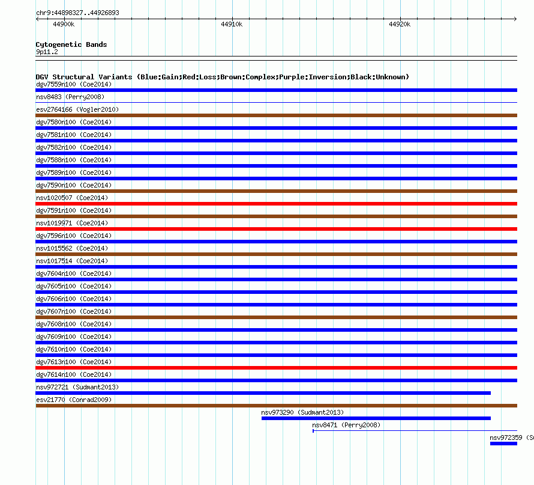Click dgv7604n100 (Coe2014) label

[74, 273]
